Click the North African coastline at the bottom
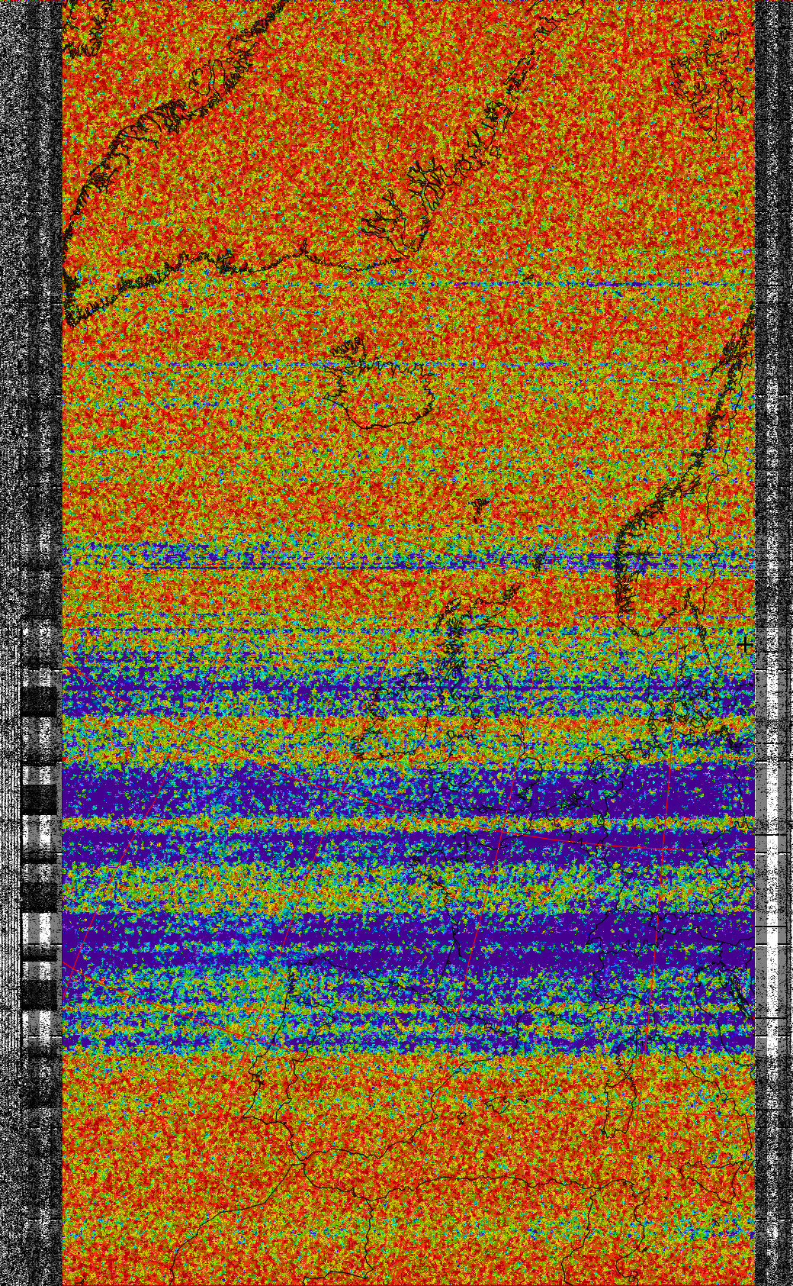Viewport: 793px width, 1286px height. [457, 1183]
